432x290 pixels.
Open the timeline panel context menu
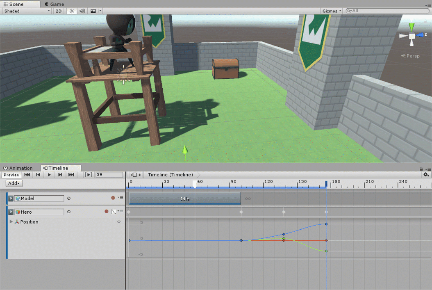(427, 169)
